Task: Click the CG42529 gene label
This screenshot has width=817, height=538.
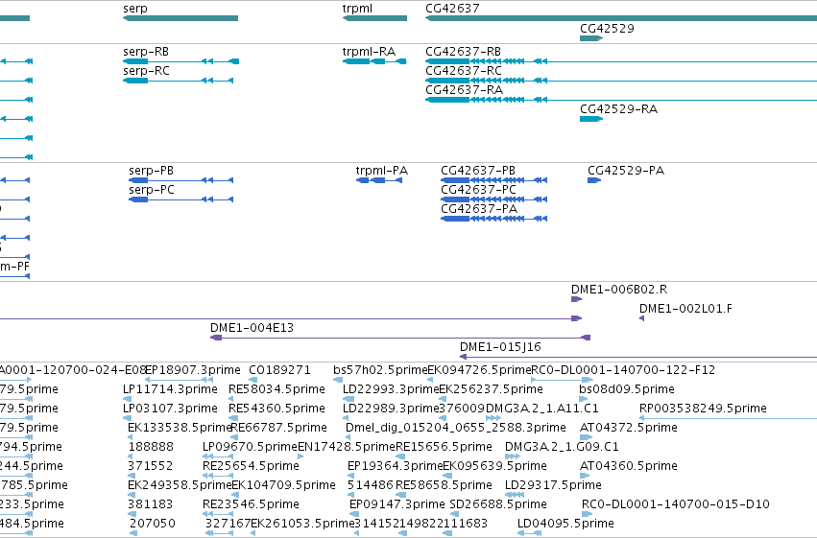Action: (607, 29)
